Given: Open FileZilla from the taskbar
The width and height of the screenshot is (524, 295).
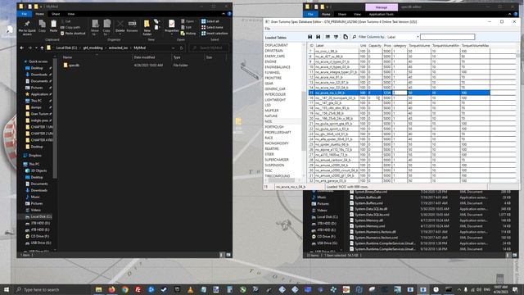Looking at the screenshot, I should click(x=138, y=289).
